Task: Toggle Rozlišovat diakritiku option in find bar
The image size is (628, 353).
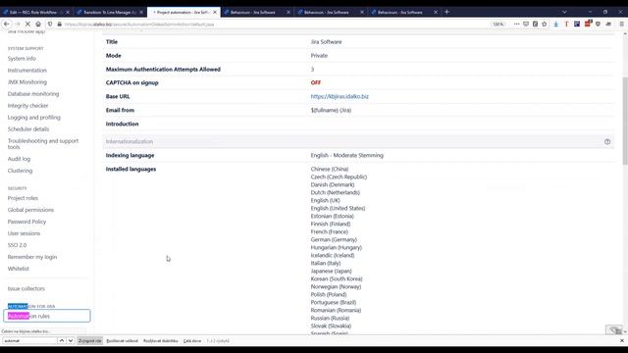Action: [161, 341]
